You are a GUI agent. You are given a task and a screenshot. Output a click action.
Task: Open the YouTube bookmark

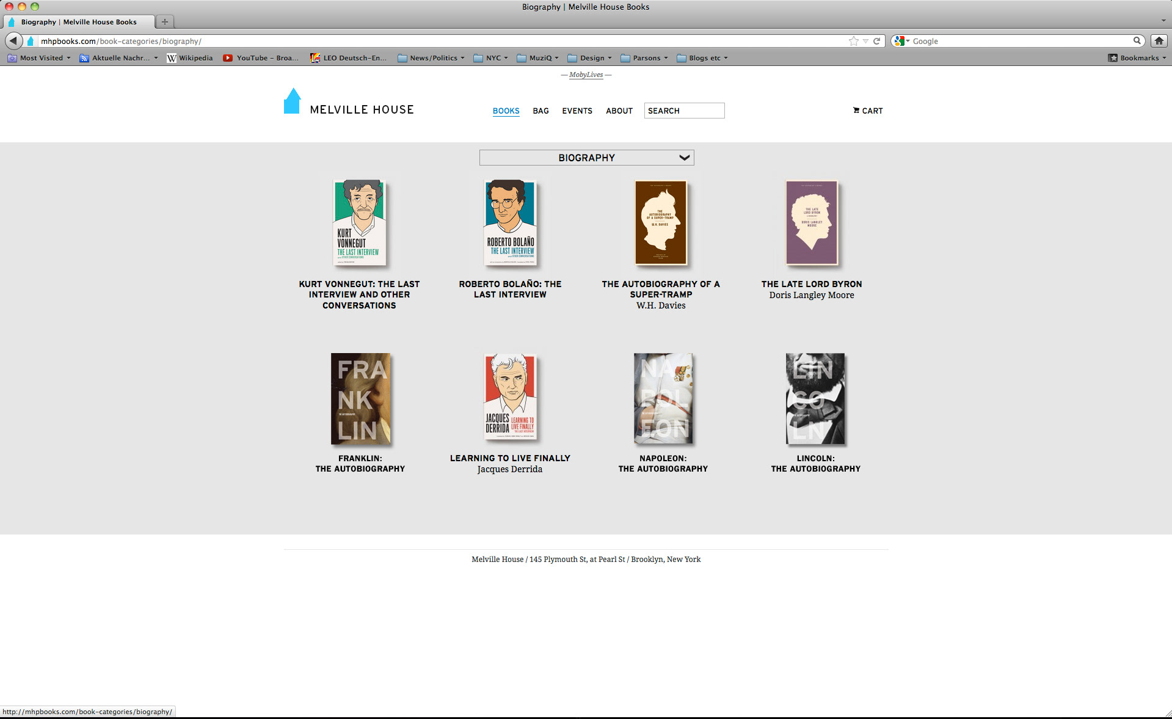tap(261, 58)
